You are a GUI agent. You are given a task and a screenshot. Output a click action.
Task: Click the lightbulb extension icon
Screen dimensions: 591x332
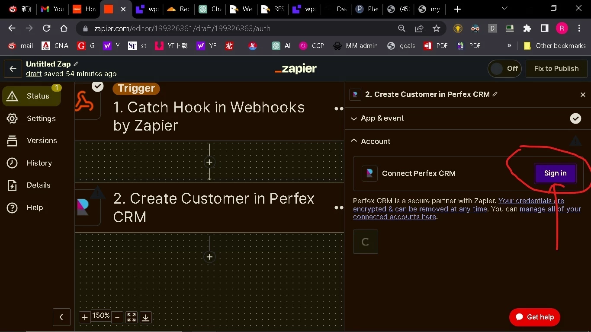458,29
